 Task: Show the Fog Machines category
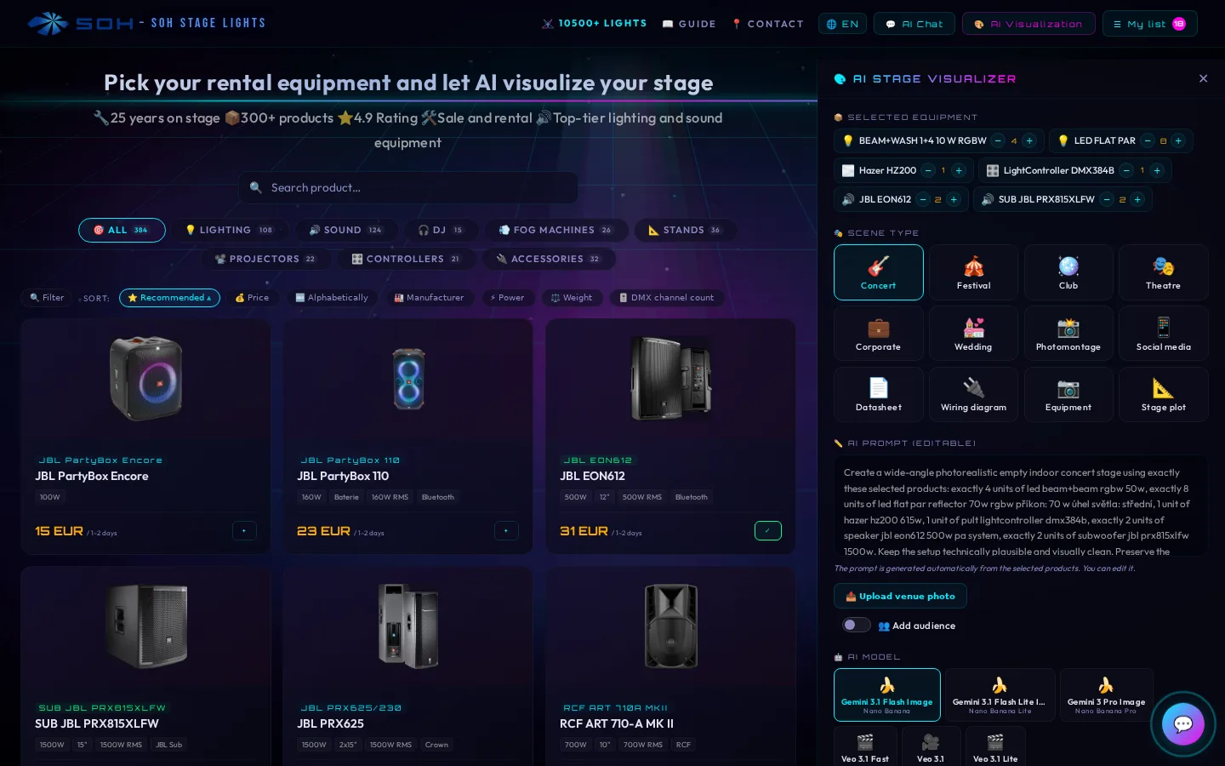[x=556, y=230]
